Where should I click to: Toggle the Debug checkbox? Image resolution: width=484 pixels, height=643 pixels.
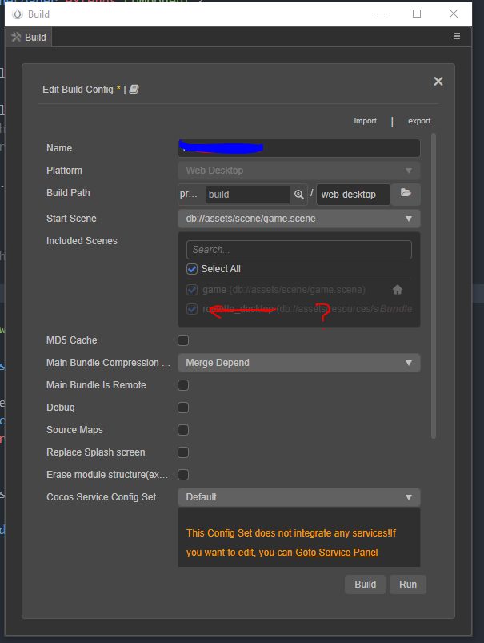click(x=183, y=408)
